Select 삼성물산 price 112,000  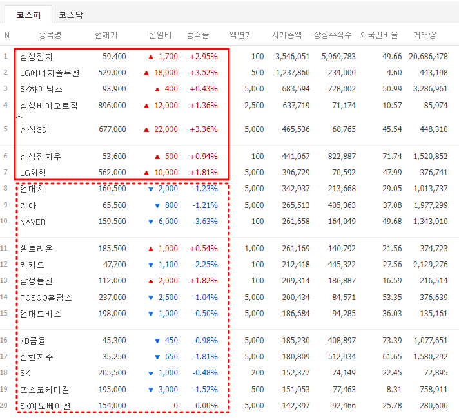(x=112, y=280)
